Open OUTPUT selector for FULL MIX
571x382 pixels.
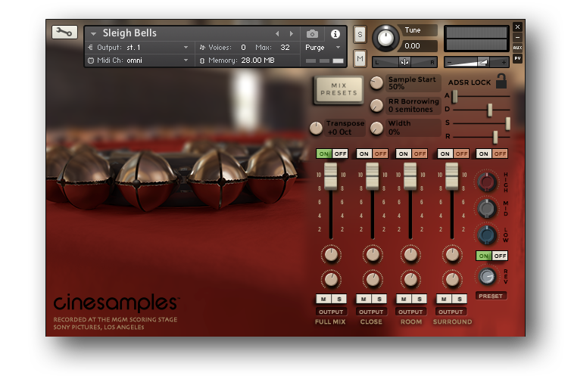pos(331,312)
